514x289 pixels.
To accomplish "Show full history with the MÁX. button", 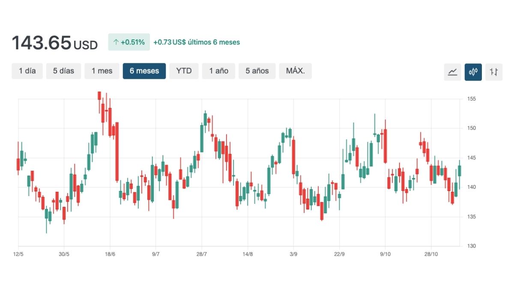I will click(295, 71).
